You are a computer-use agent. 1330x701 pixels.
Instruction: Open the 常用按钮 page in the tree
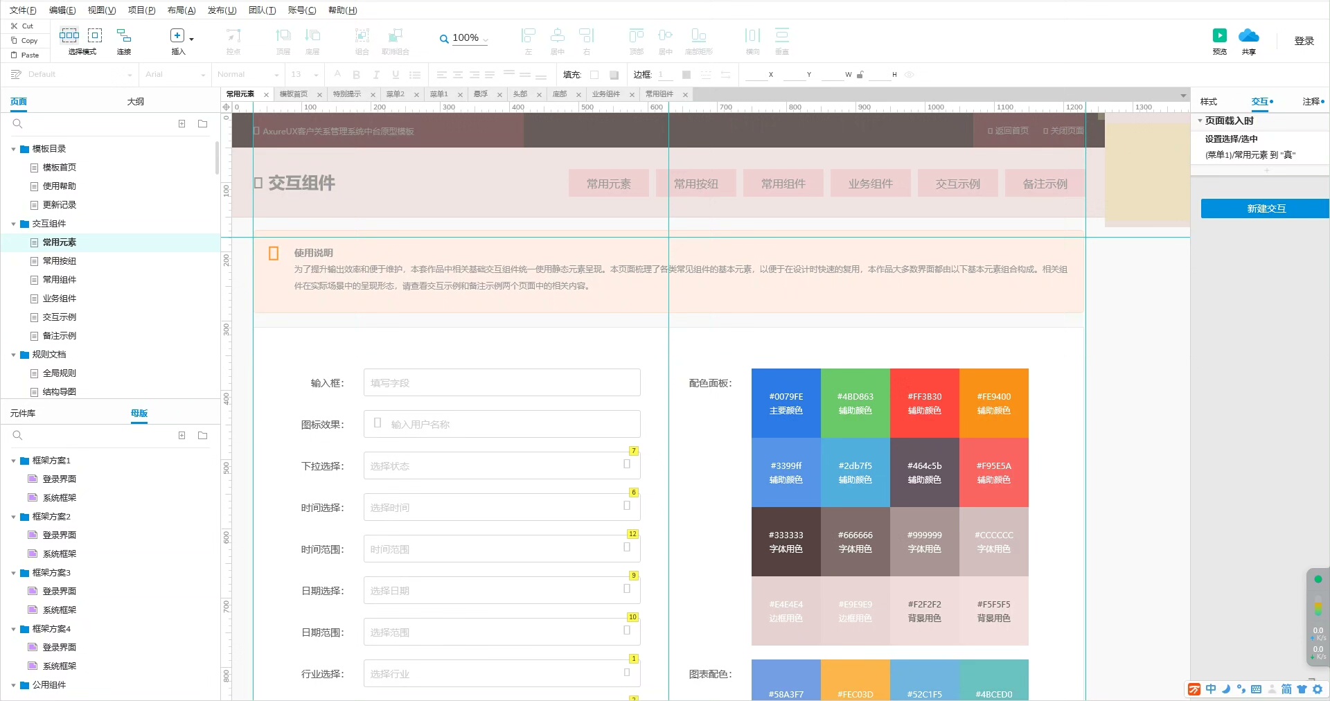(60, 261)
